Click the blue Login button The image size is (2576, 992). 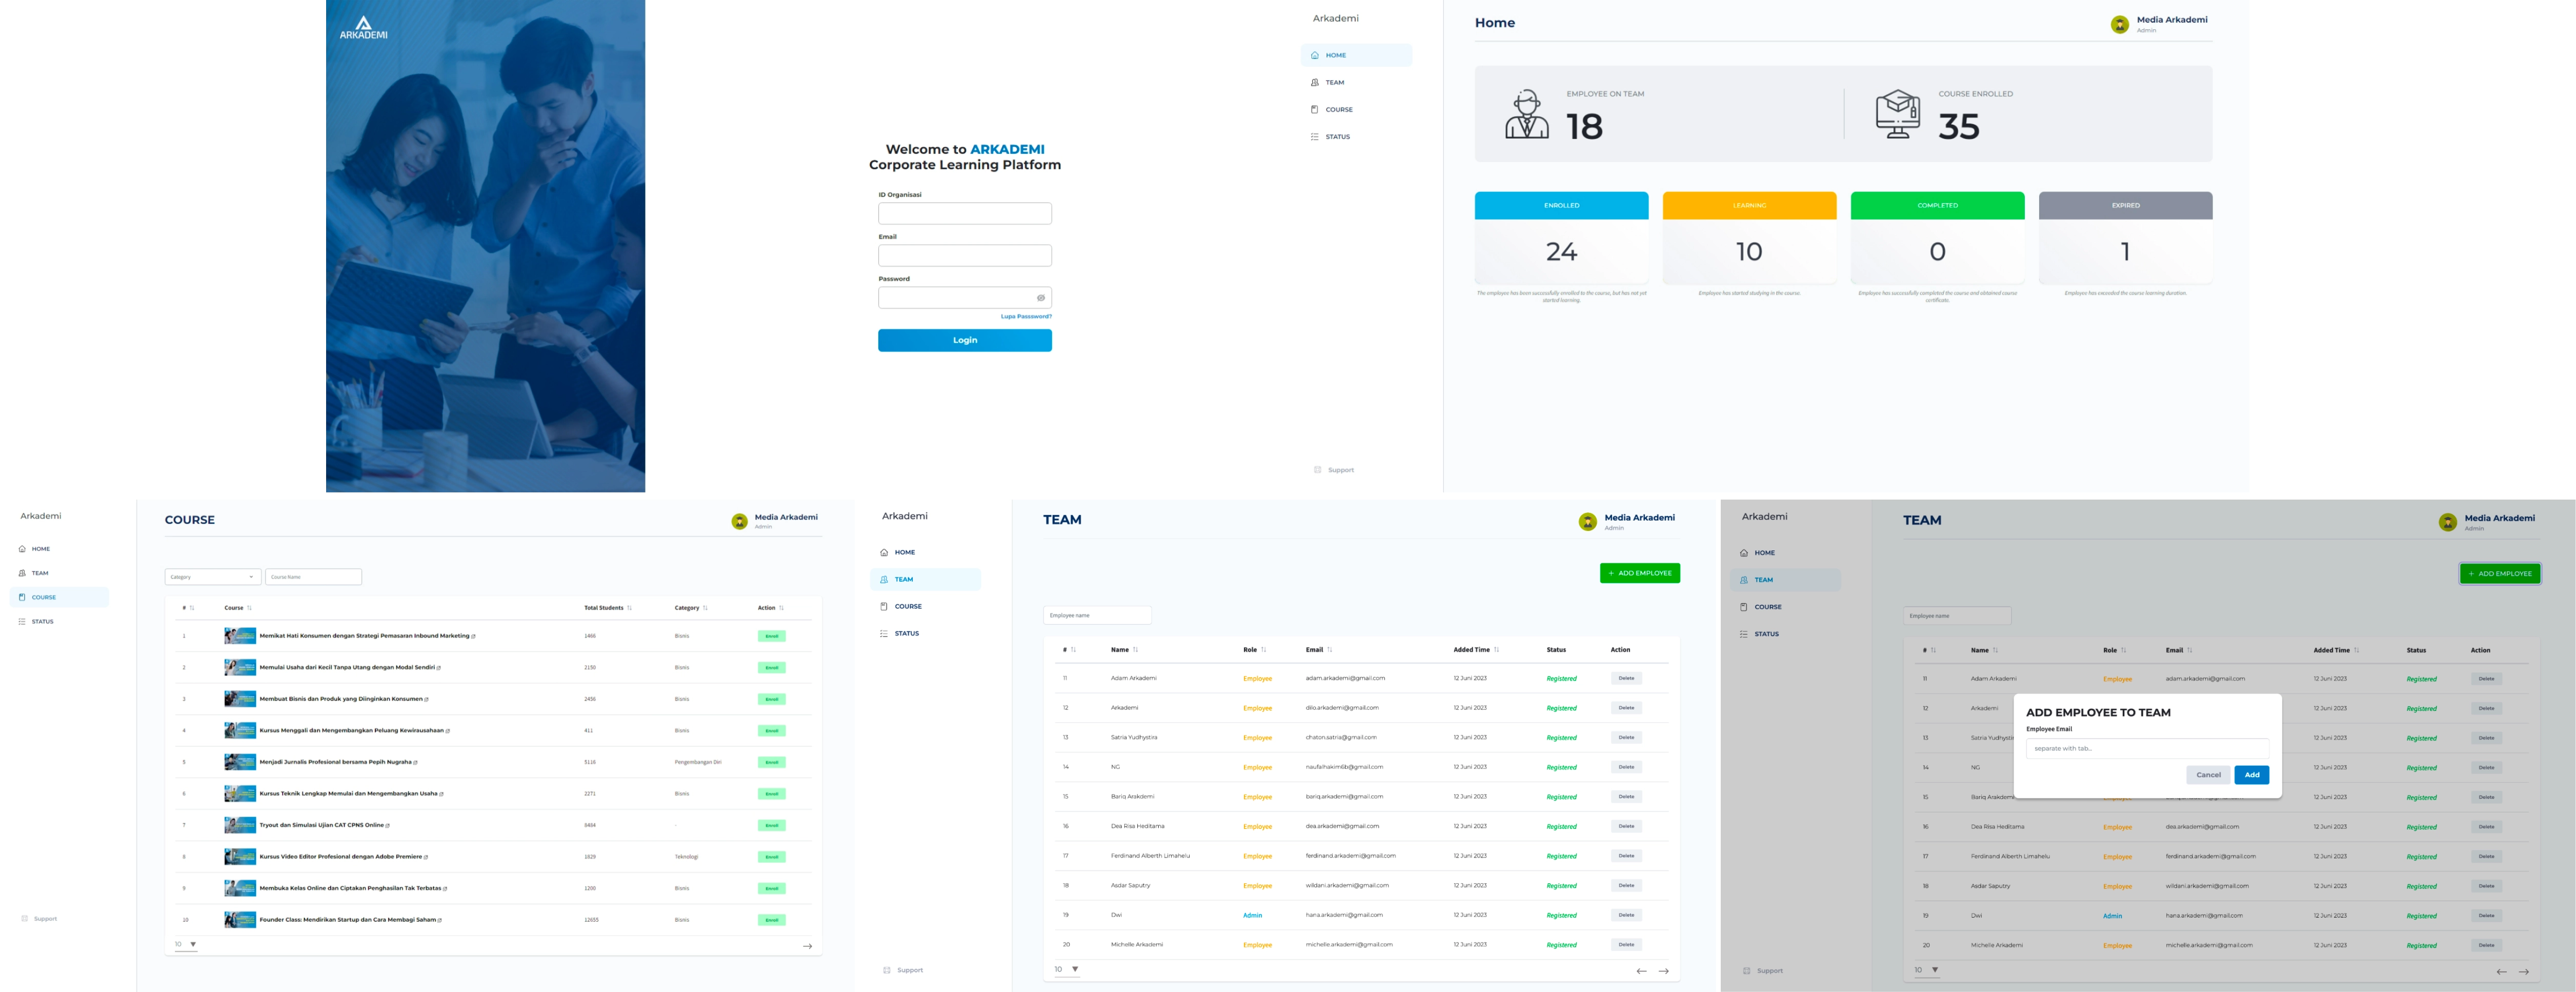(964, 340)
